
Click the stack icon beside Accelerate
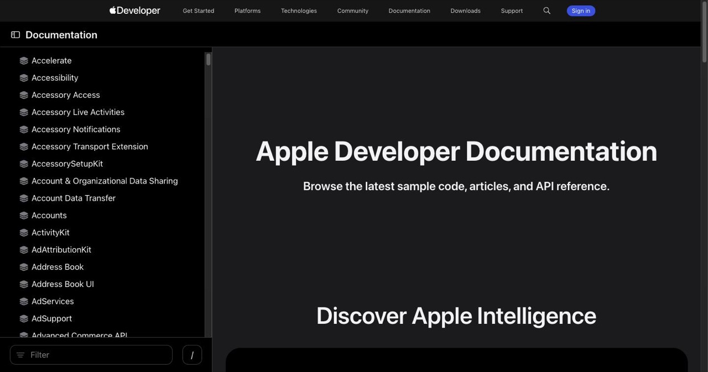pyautogui.click(x=24, y=61)
